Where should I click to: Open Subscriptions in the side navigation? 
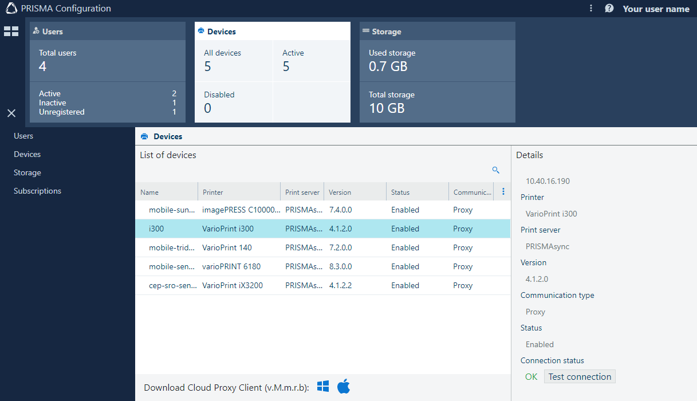point(37,191)
